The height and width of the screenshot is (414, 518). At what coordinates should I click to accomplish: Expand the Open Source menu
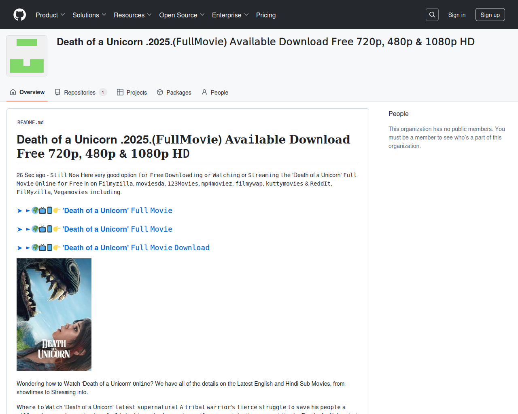182,15
